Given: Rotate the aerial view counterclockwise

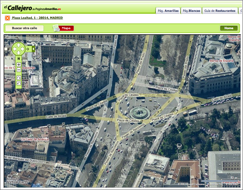Looking at the screenshot, I should point(19,83).
